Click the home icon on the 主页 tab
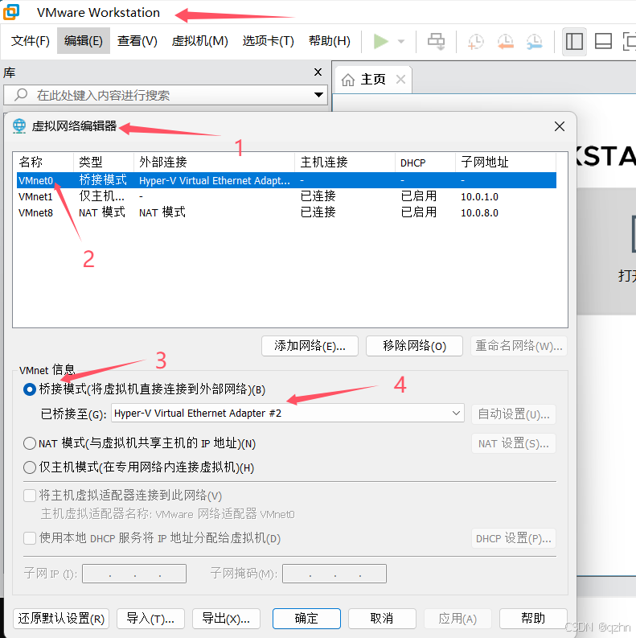Screen dimensions: 636x638 click(x=348, y=80)
